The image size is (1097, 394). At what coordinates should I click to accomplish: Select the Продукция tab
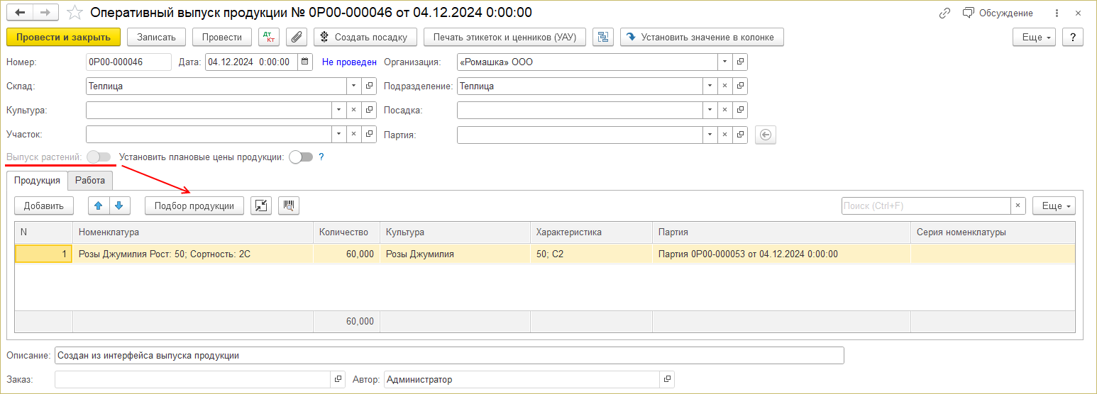click(37, 181)
